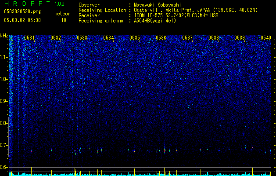Screen dimensions: 276x176
Task: Click the 1.1 kHz axis label
Action: click(4, 57)
